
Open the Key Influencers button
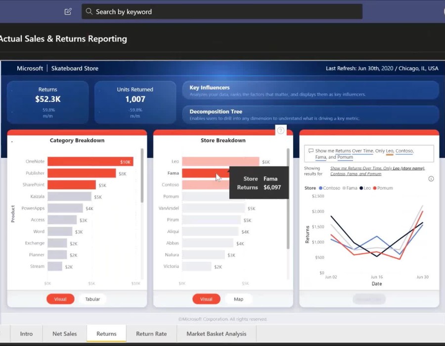(311, 90)
